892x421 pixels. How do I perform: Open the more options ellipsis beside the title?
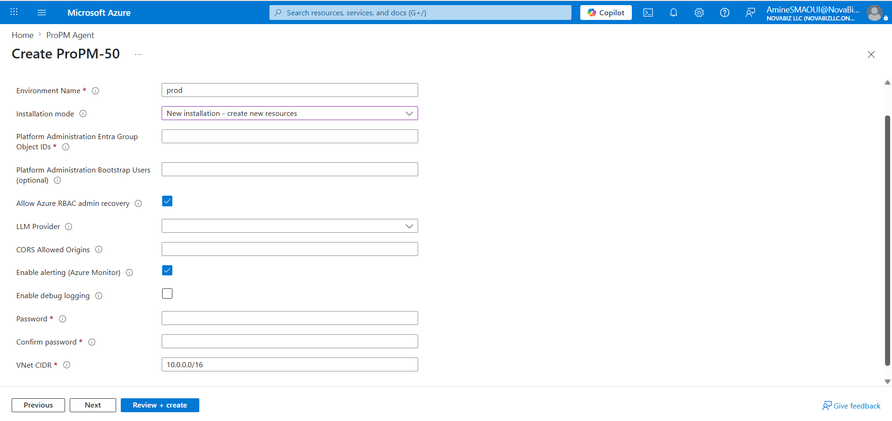138,54
